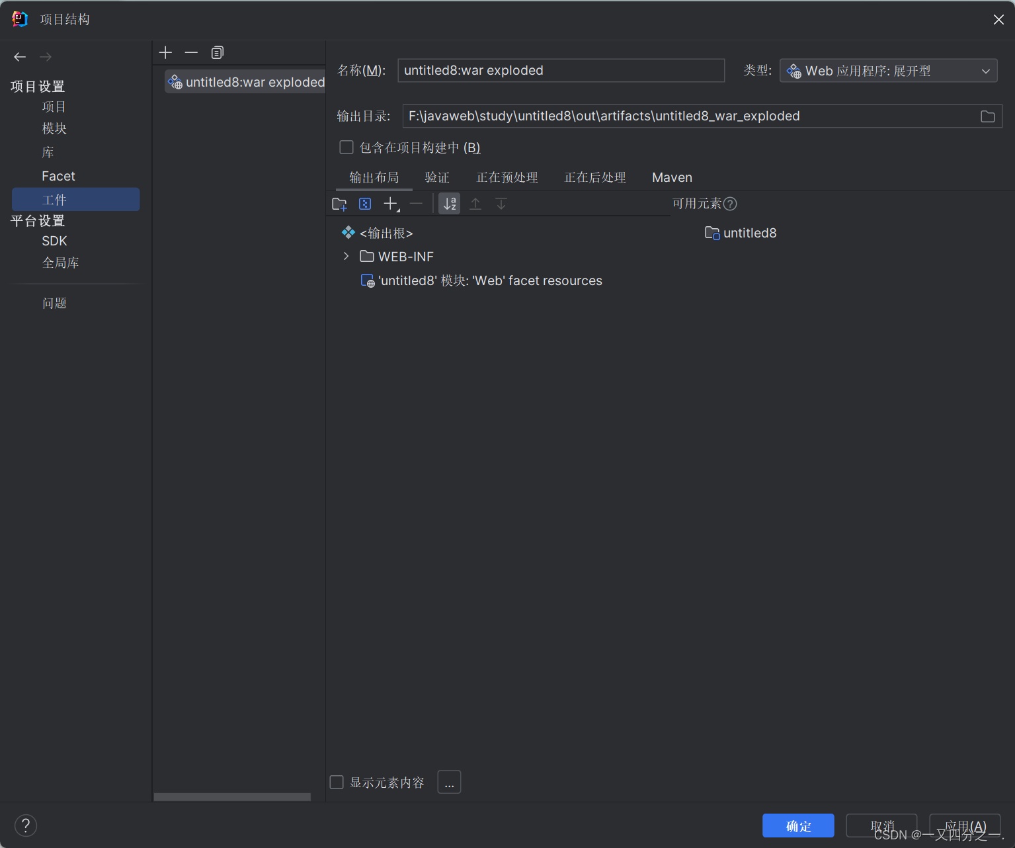Open help with question mark button
The image size is (1015, 848).
pyautogui.click(x=26, y=826)
